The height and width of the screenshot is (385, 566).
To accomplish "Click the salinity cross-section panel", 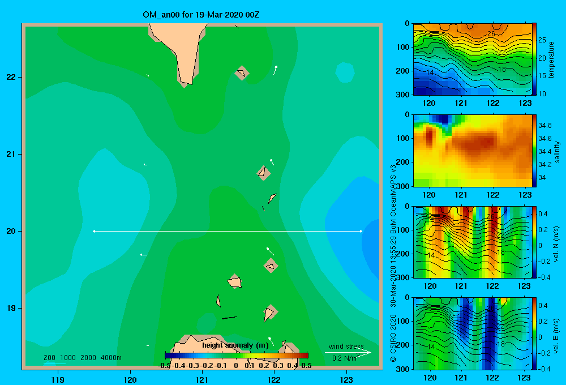I will tap(473, 151).
